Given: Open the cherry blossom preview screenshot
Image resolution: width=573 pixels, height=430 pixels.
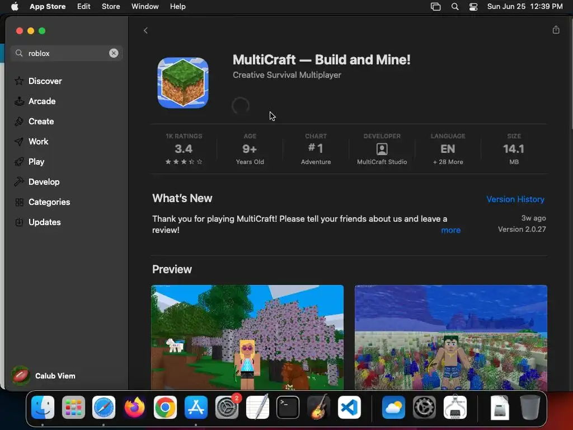Looking at the screenshot, I should click(x=247, y=337).
